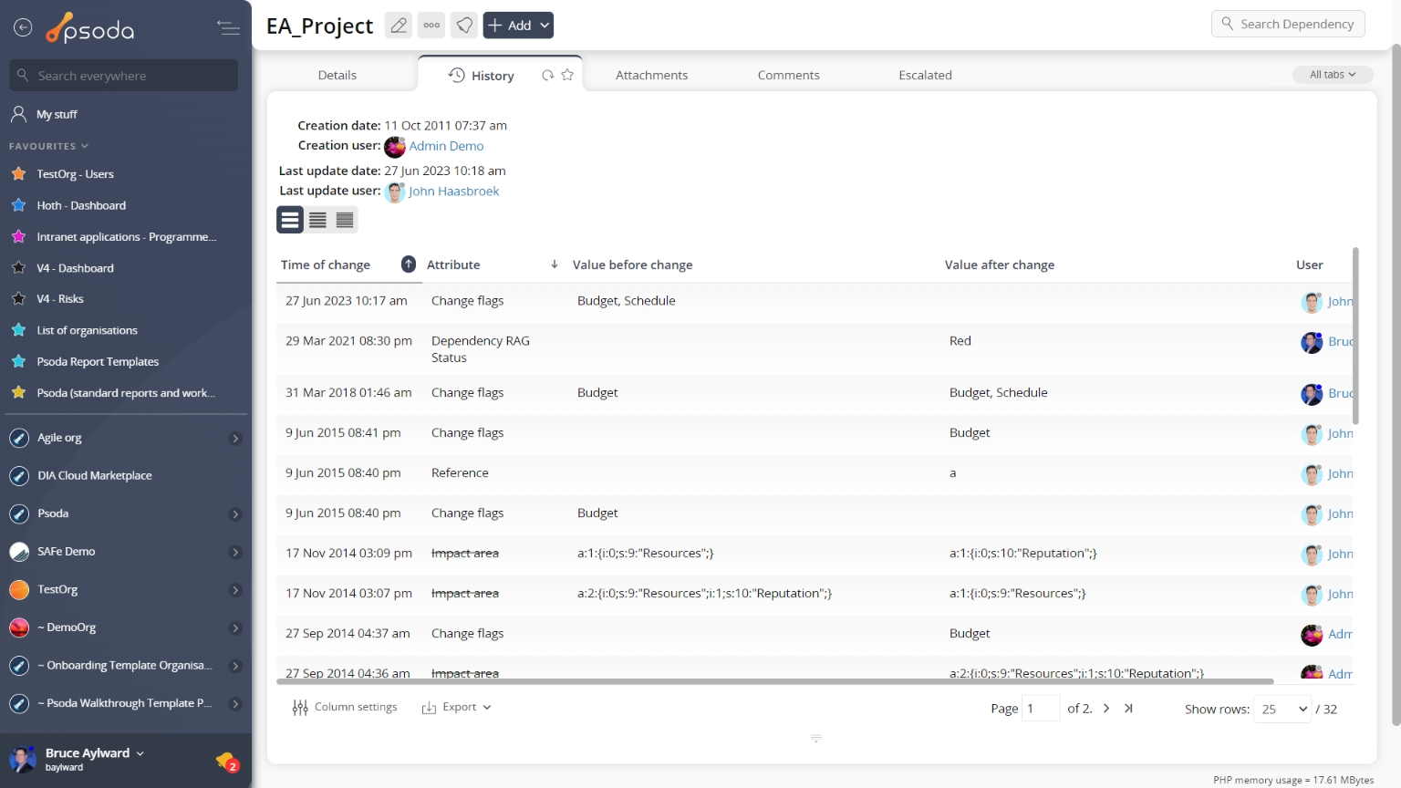
Task: Expand the Psoda organisation
Action: (x=235, y=514)
